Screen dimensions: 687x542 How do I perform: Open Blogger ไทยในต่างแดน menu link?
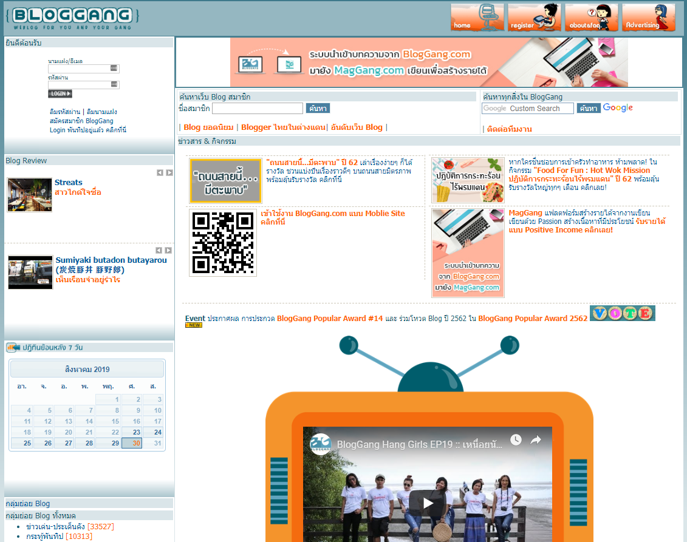pyautogui.click(x=284, y=127)
